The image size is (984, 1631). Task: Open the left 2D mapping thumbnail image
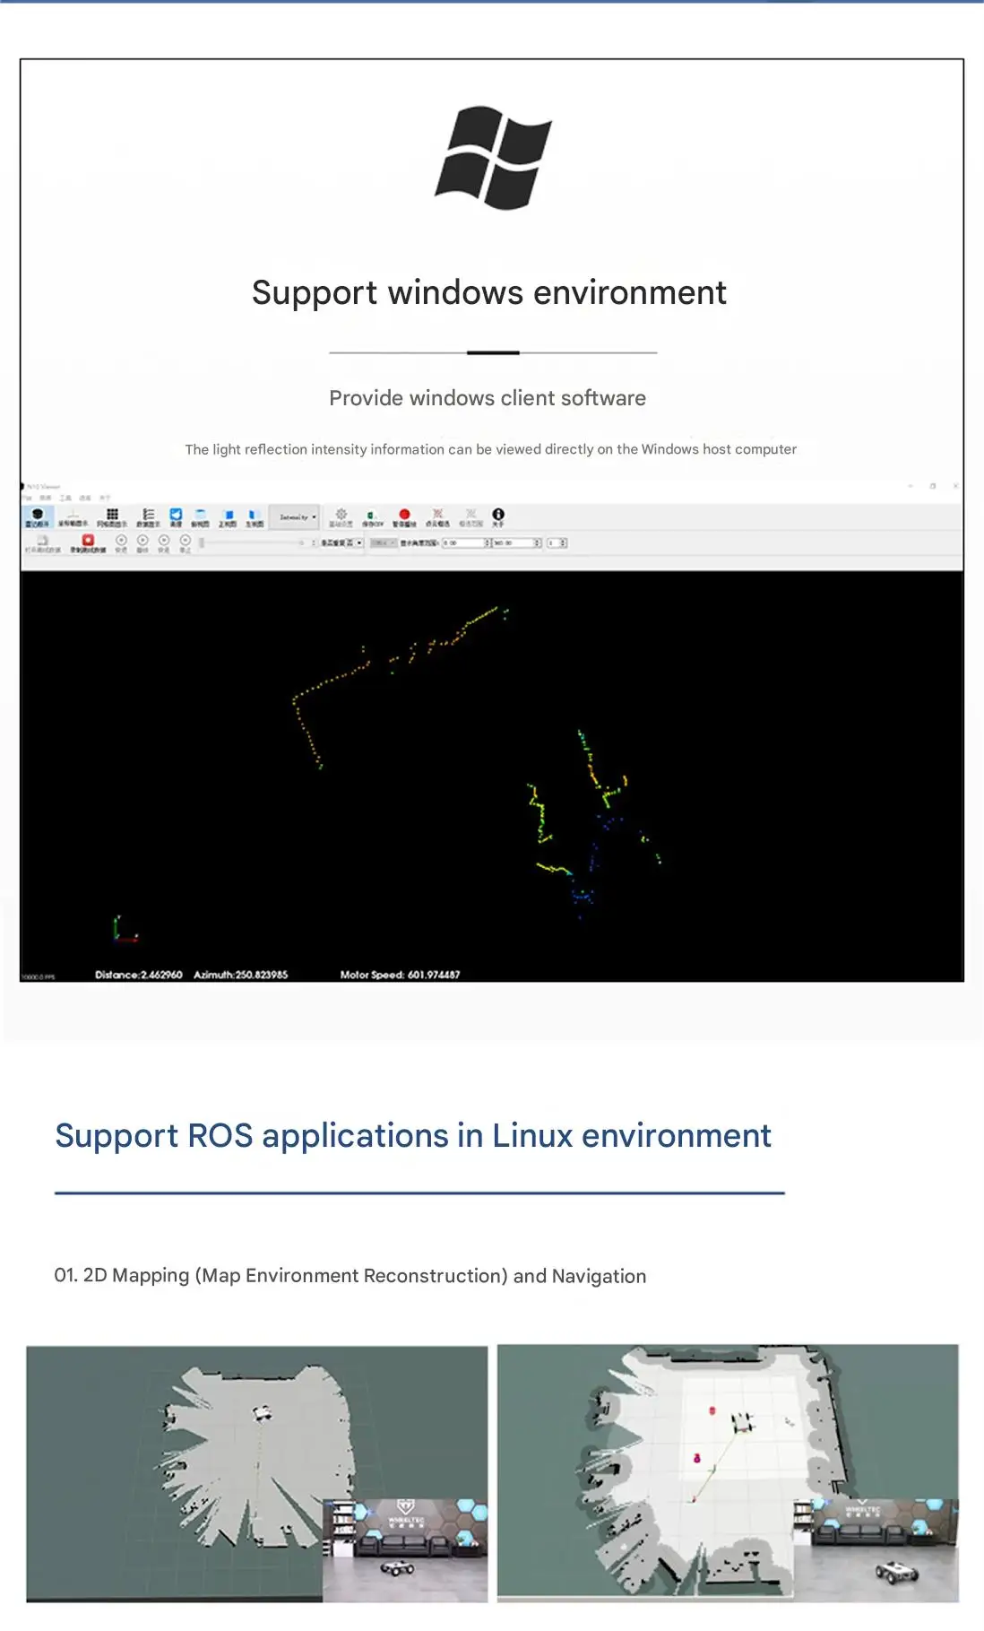(x=257, y=1473)
